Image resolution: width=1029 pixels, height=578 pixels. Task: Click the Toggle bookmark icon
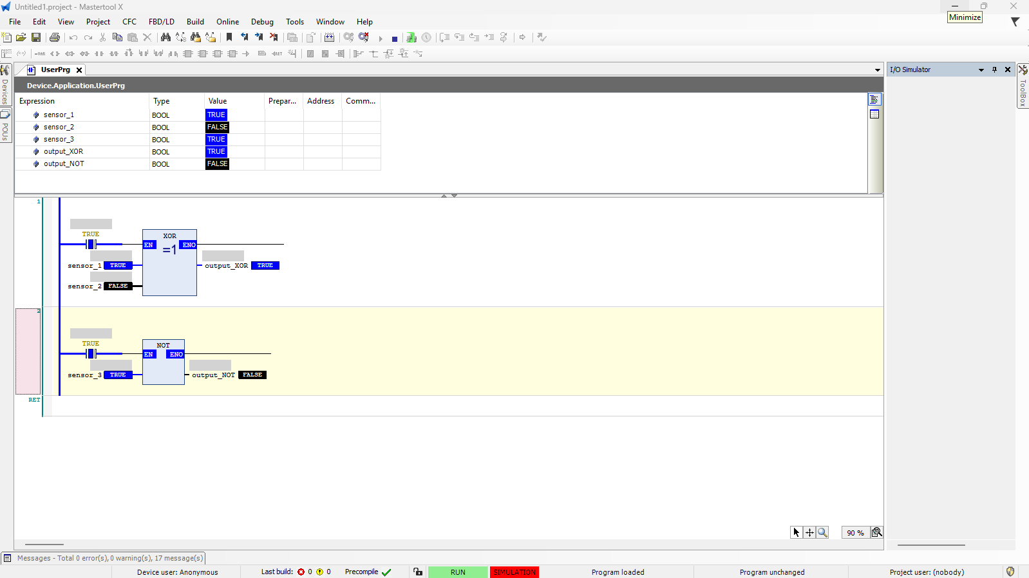[229, 37]
